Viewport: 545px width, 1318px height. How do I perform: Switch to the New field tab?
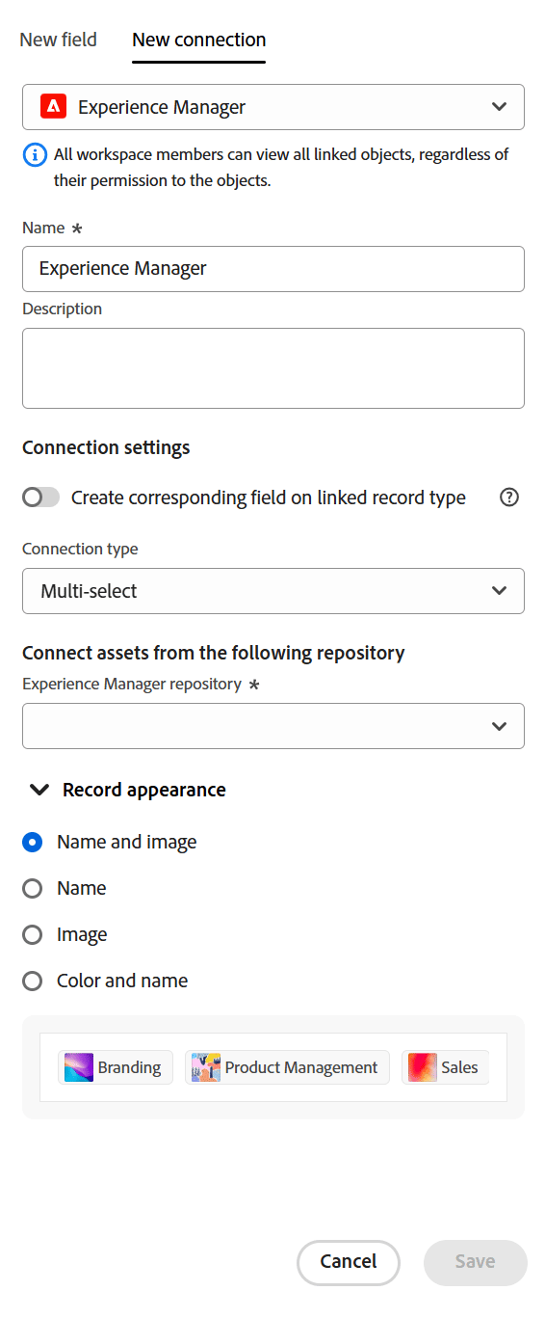click(x=59, y=40)
